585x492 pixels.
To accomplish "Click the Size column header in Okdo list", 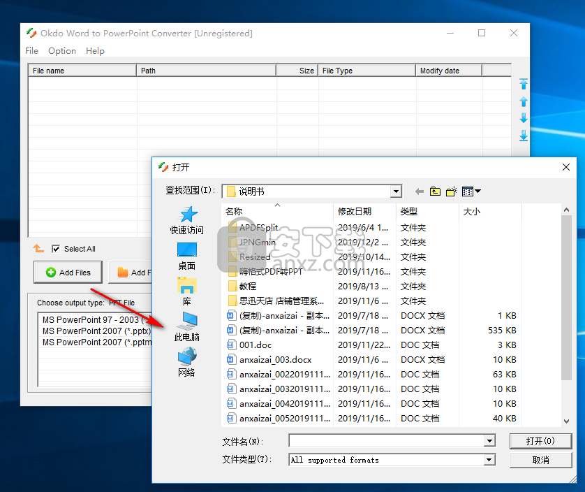I will click(x=297, y=71).
